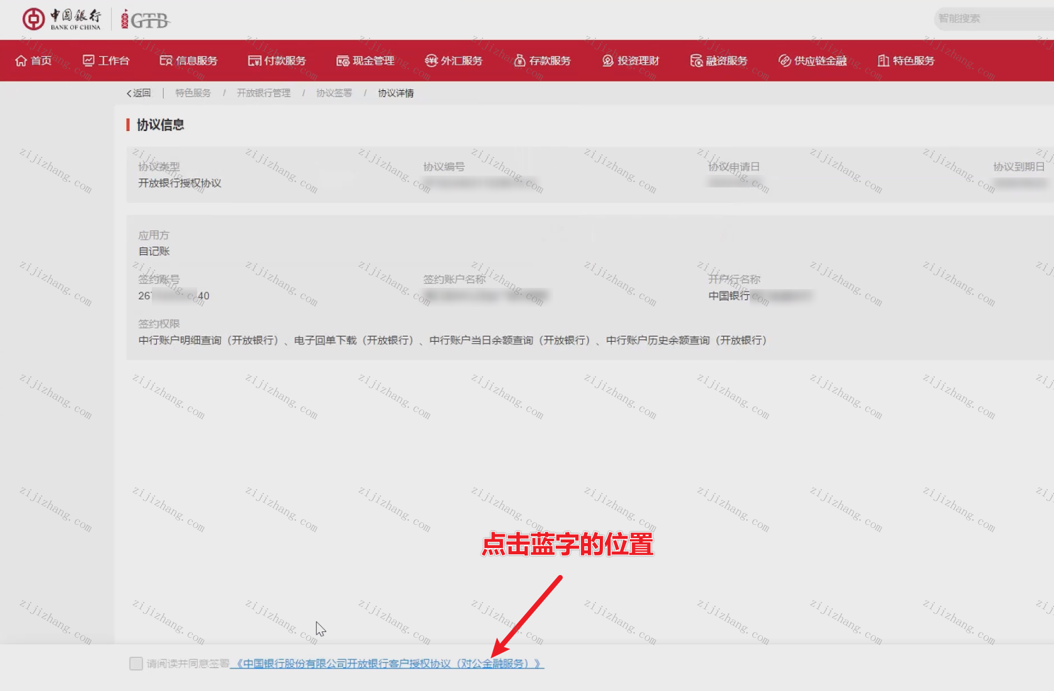Click the 工作台 workbench icon
The height and width of the screenshot is (691, 1054).
(x=88, y=61)
